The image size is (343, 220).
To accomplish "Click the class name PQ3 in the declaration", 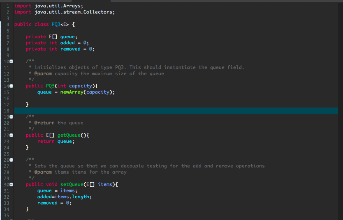I will (x=56, y=24).
